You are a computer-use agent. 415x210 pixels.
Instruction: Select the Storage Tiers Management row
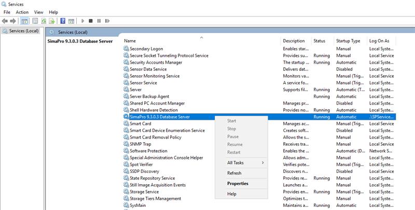click(259, 199)
